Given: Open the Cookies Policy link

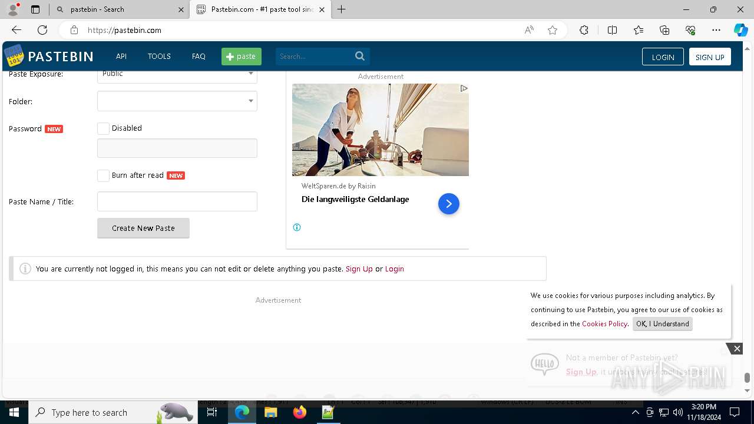Looking at the screenshot, I should [605, 324].
